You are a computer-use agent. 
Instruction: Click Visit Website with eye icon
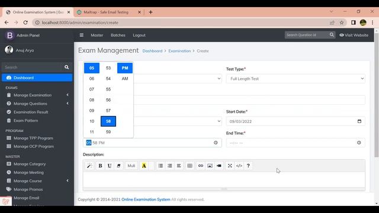pos(354,35)
